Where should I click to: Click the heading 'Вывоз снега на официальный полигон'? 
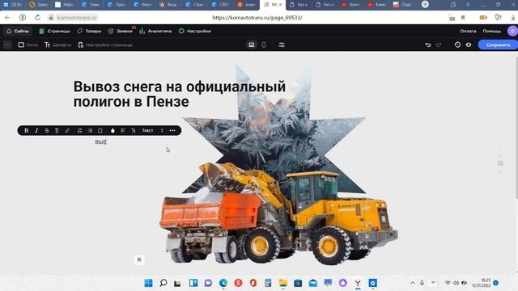(180, 94)
